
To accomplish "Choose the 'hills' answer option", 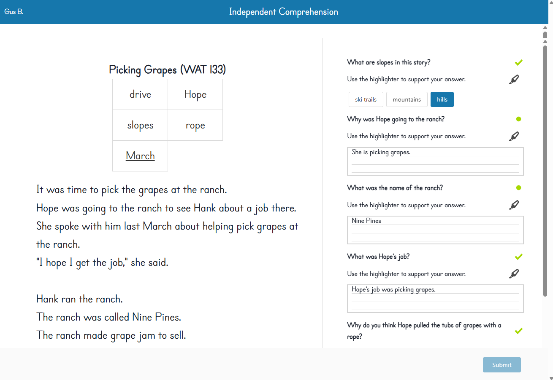I will click(x=442, y=99).
